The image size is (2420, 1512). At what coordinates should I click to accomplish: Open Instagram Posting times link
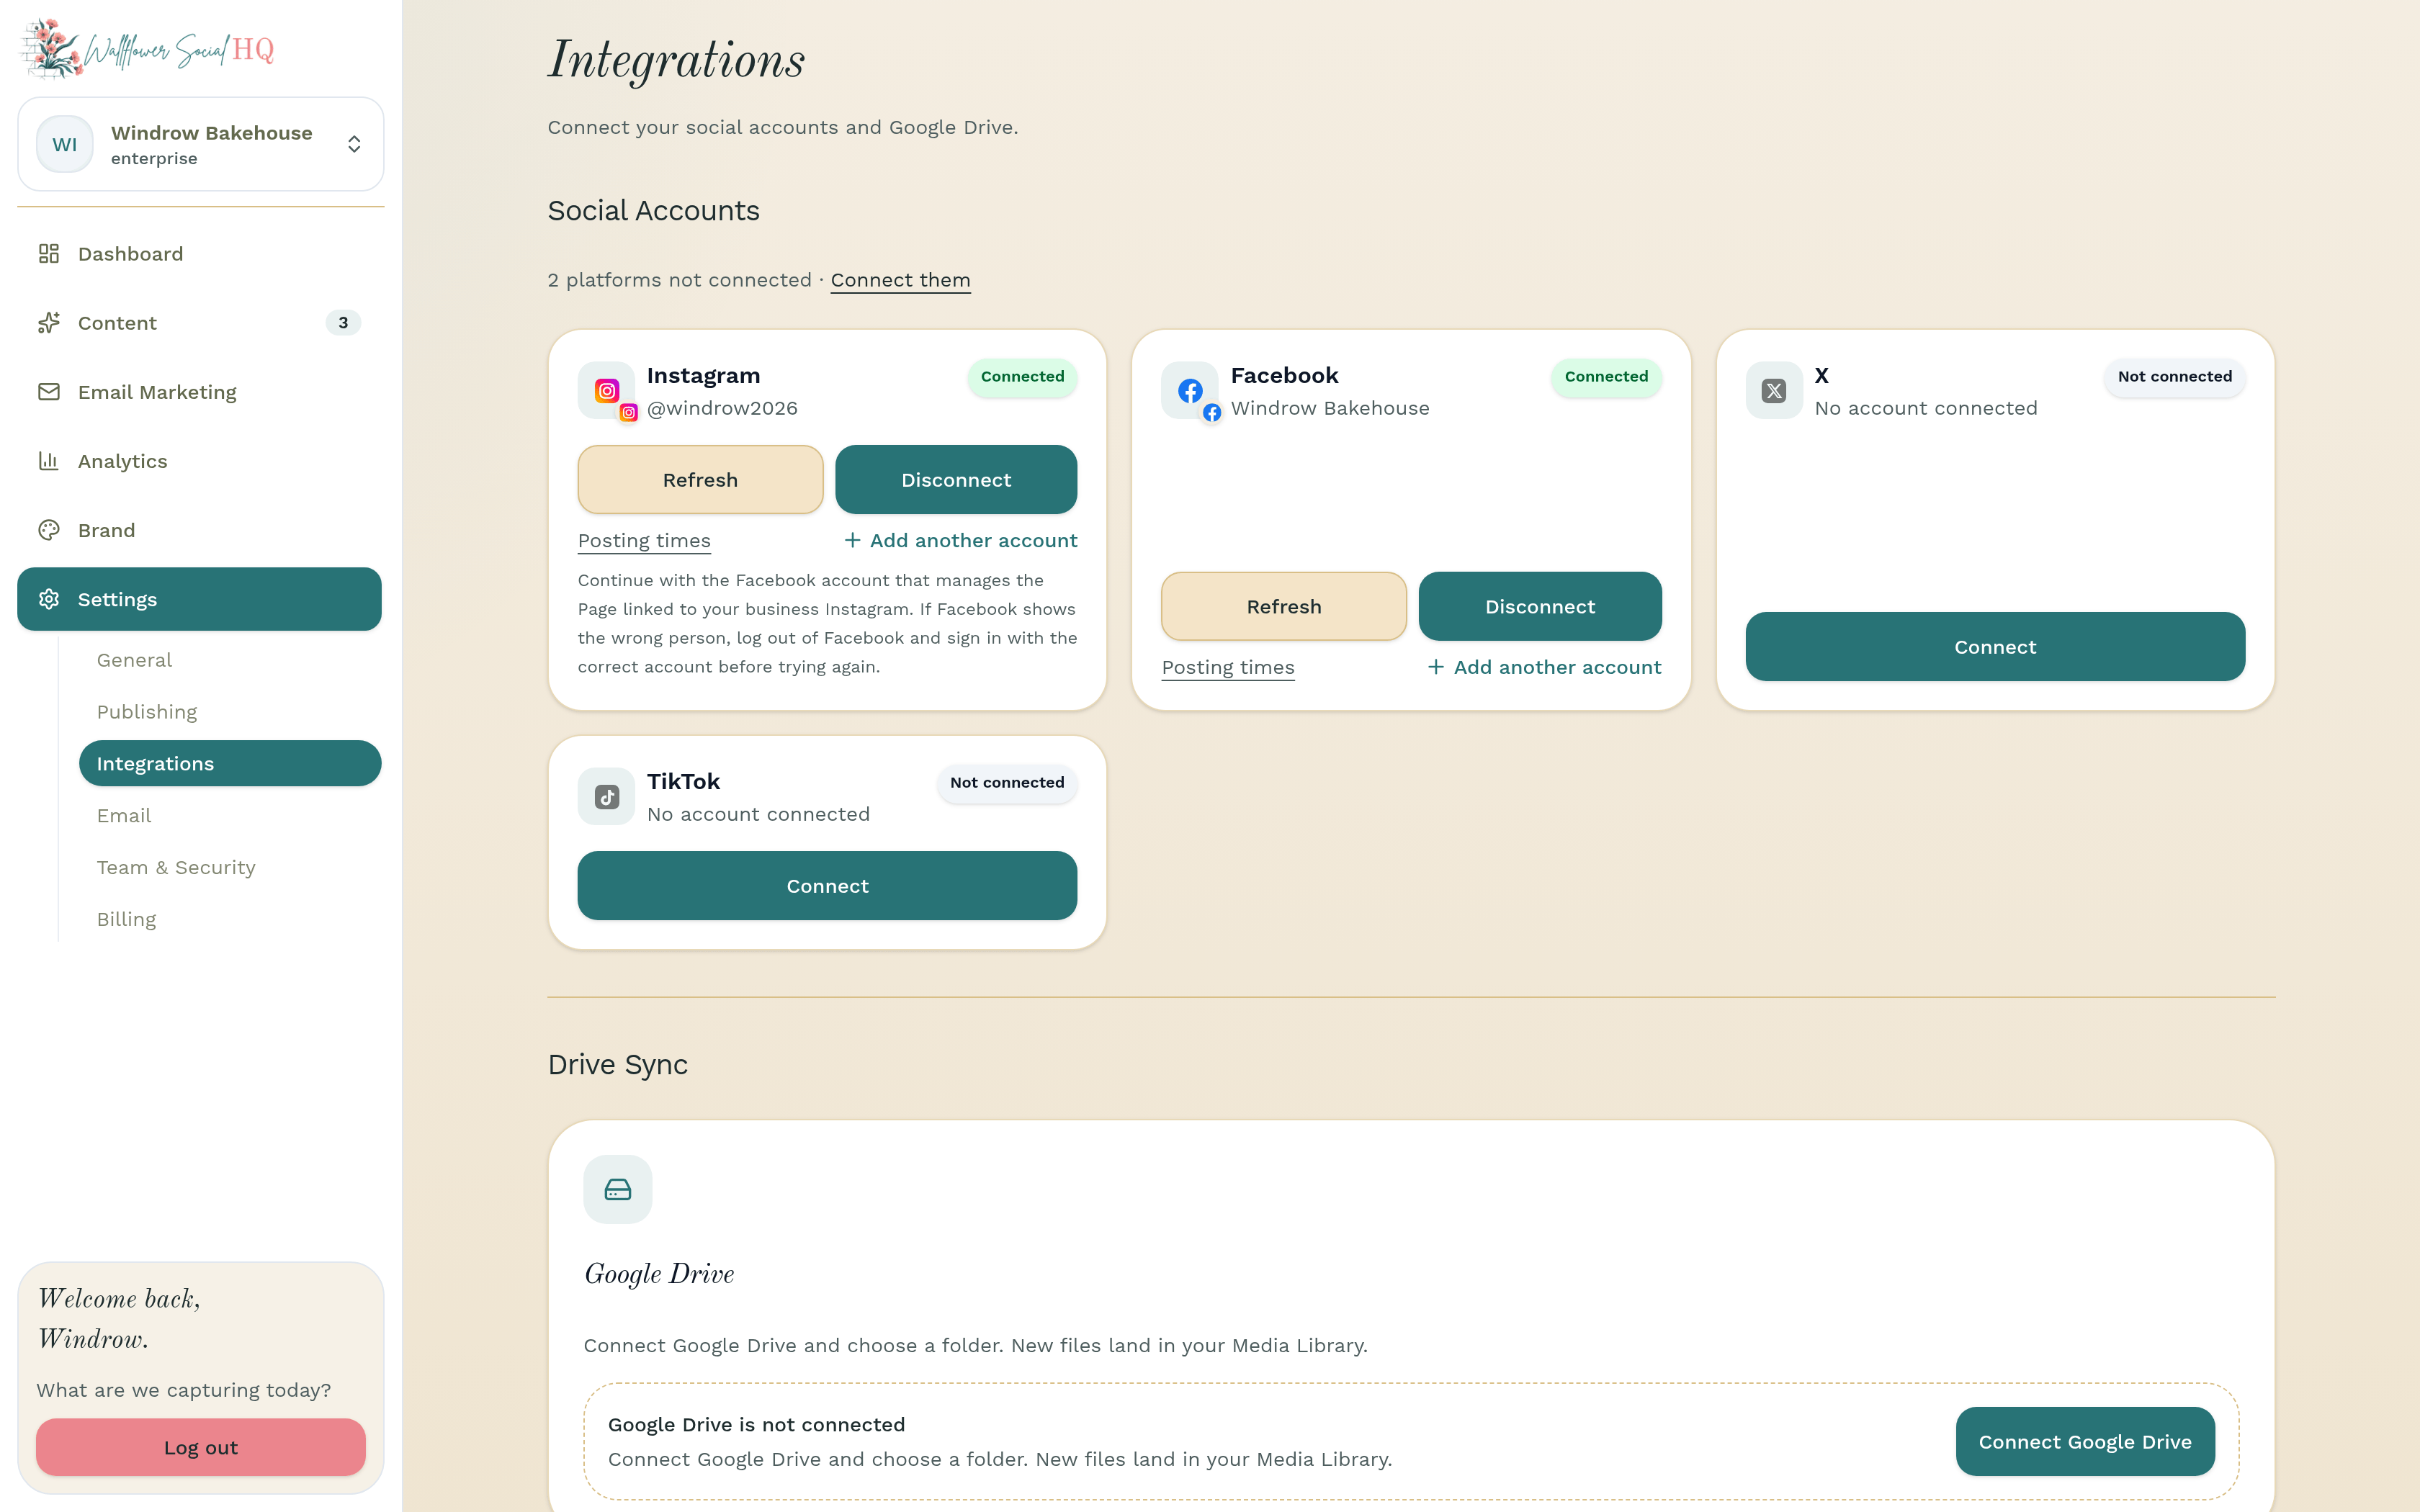click(644, 541)
